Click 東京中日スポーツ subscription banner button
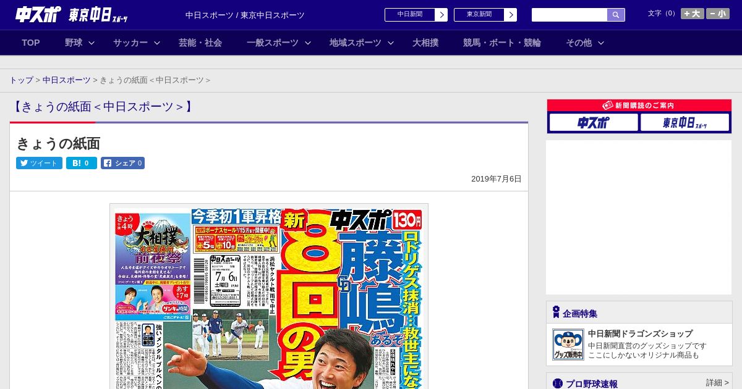 [685, 122]
